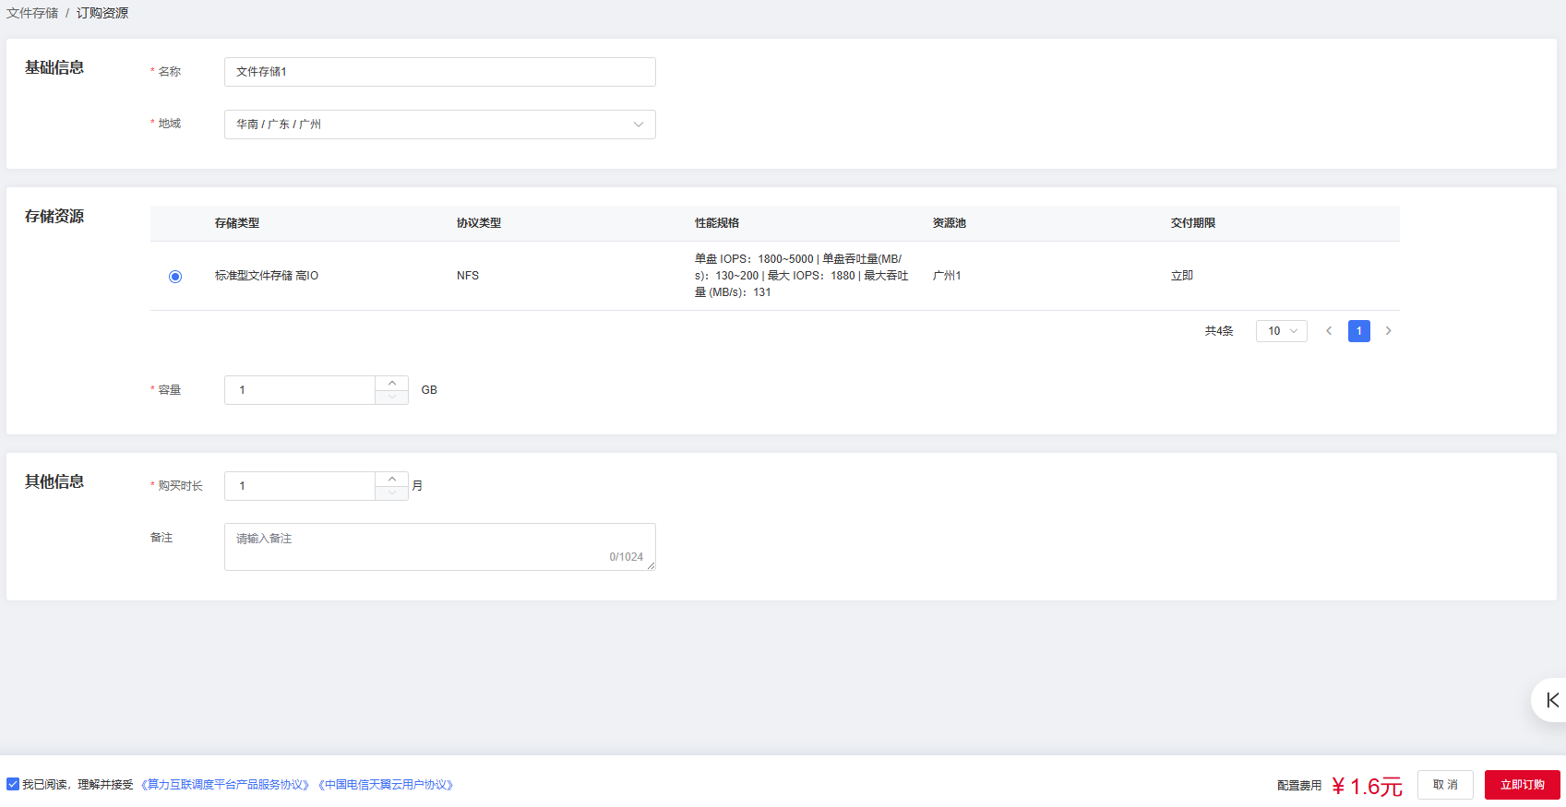Toggle the agreement acceptance checkbox
The width and height of the screenshot is (1566, 807).
pos(13,784)
